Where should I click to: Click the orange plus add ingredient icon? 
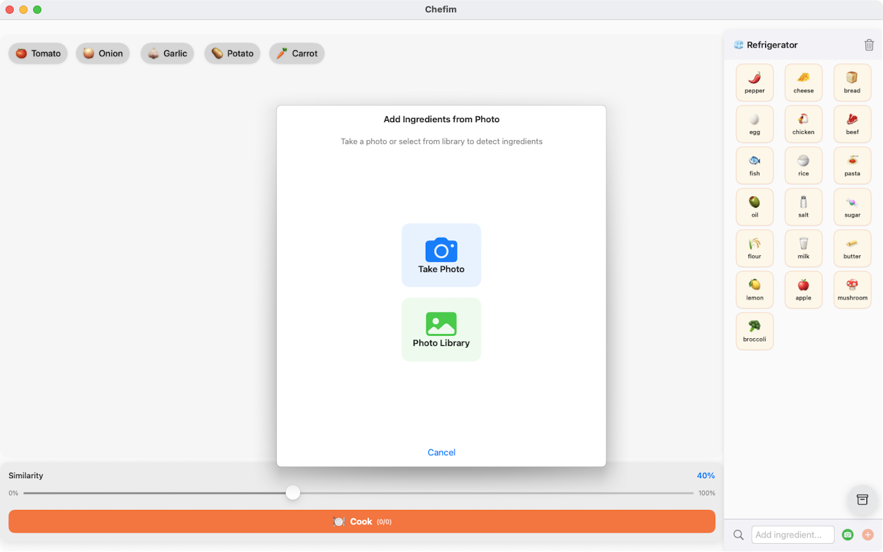point(868,535)
